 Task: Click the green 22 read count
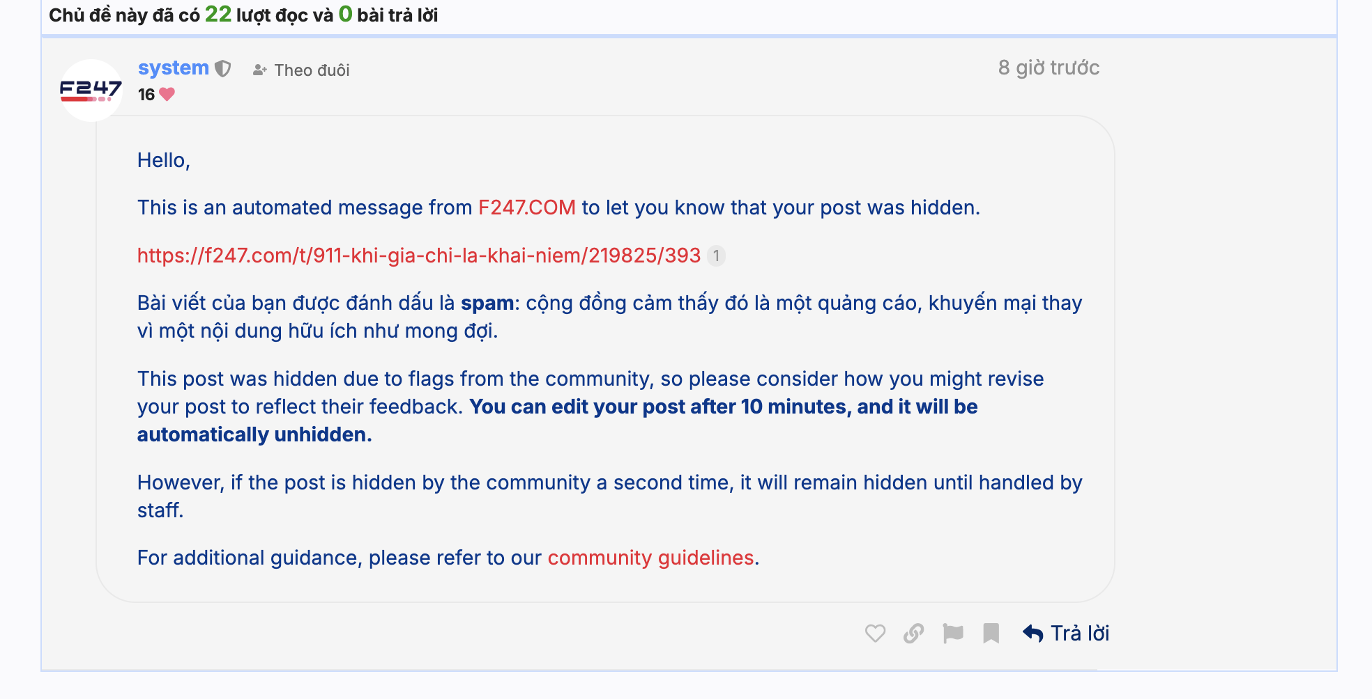point(218,14)
